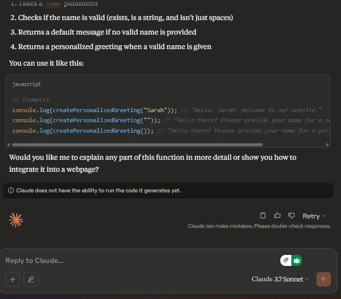Screen dimensions: 341x299
Task: Toggle the green robot extension icon
Action: point(297,260)
